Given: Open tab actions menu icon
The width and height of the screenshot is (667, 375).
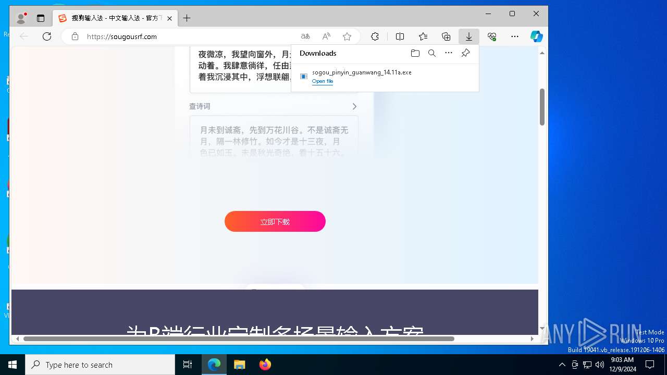Looking at the screenshot, I should pyautogui.click(x=41, y=18).
